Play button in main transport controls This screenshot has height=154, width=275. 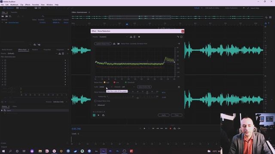[144, 128]
